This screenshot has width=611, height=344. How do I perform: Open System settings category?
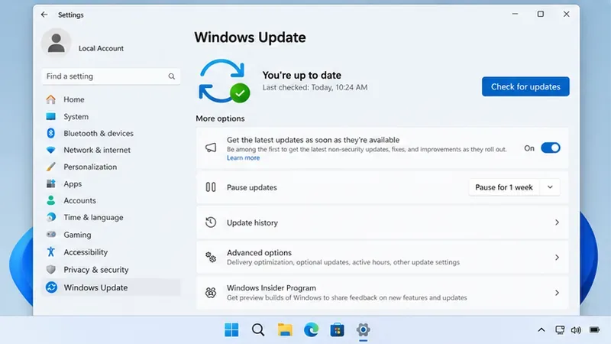(x=76, y=116)
